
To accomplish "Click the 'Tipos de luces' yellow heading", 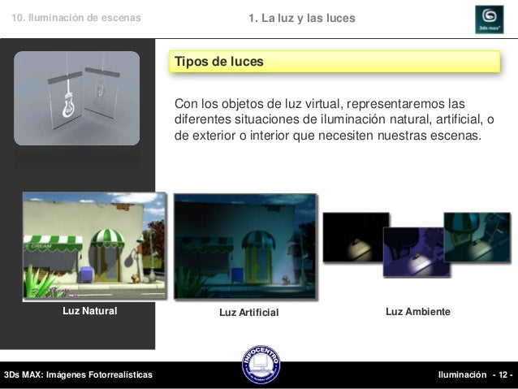I will [x=335, y=62].
